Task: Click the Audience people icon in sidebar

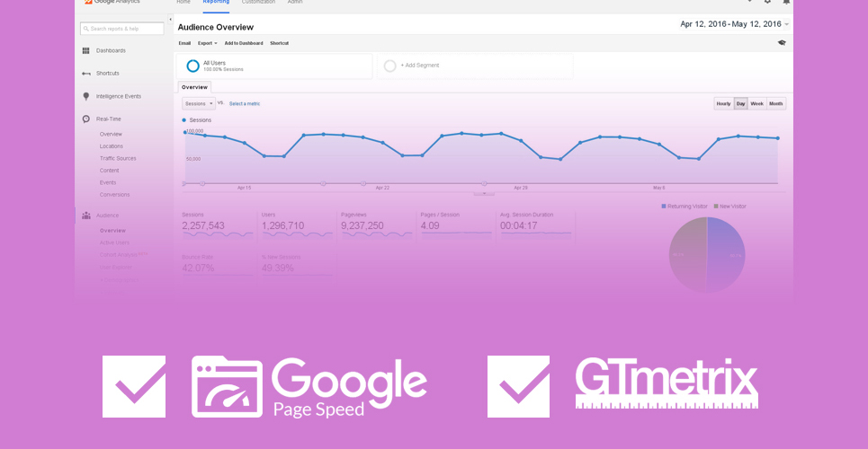Action: coord(85,216)
